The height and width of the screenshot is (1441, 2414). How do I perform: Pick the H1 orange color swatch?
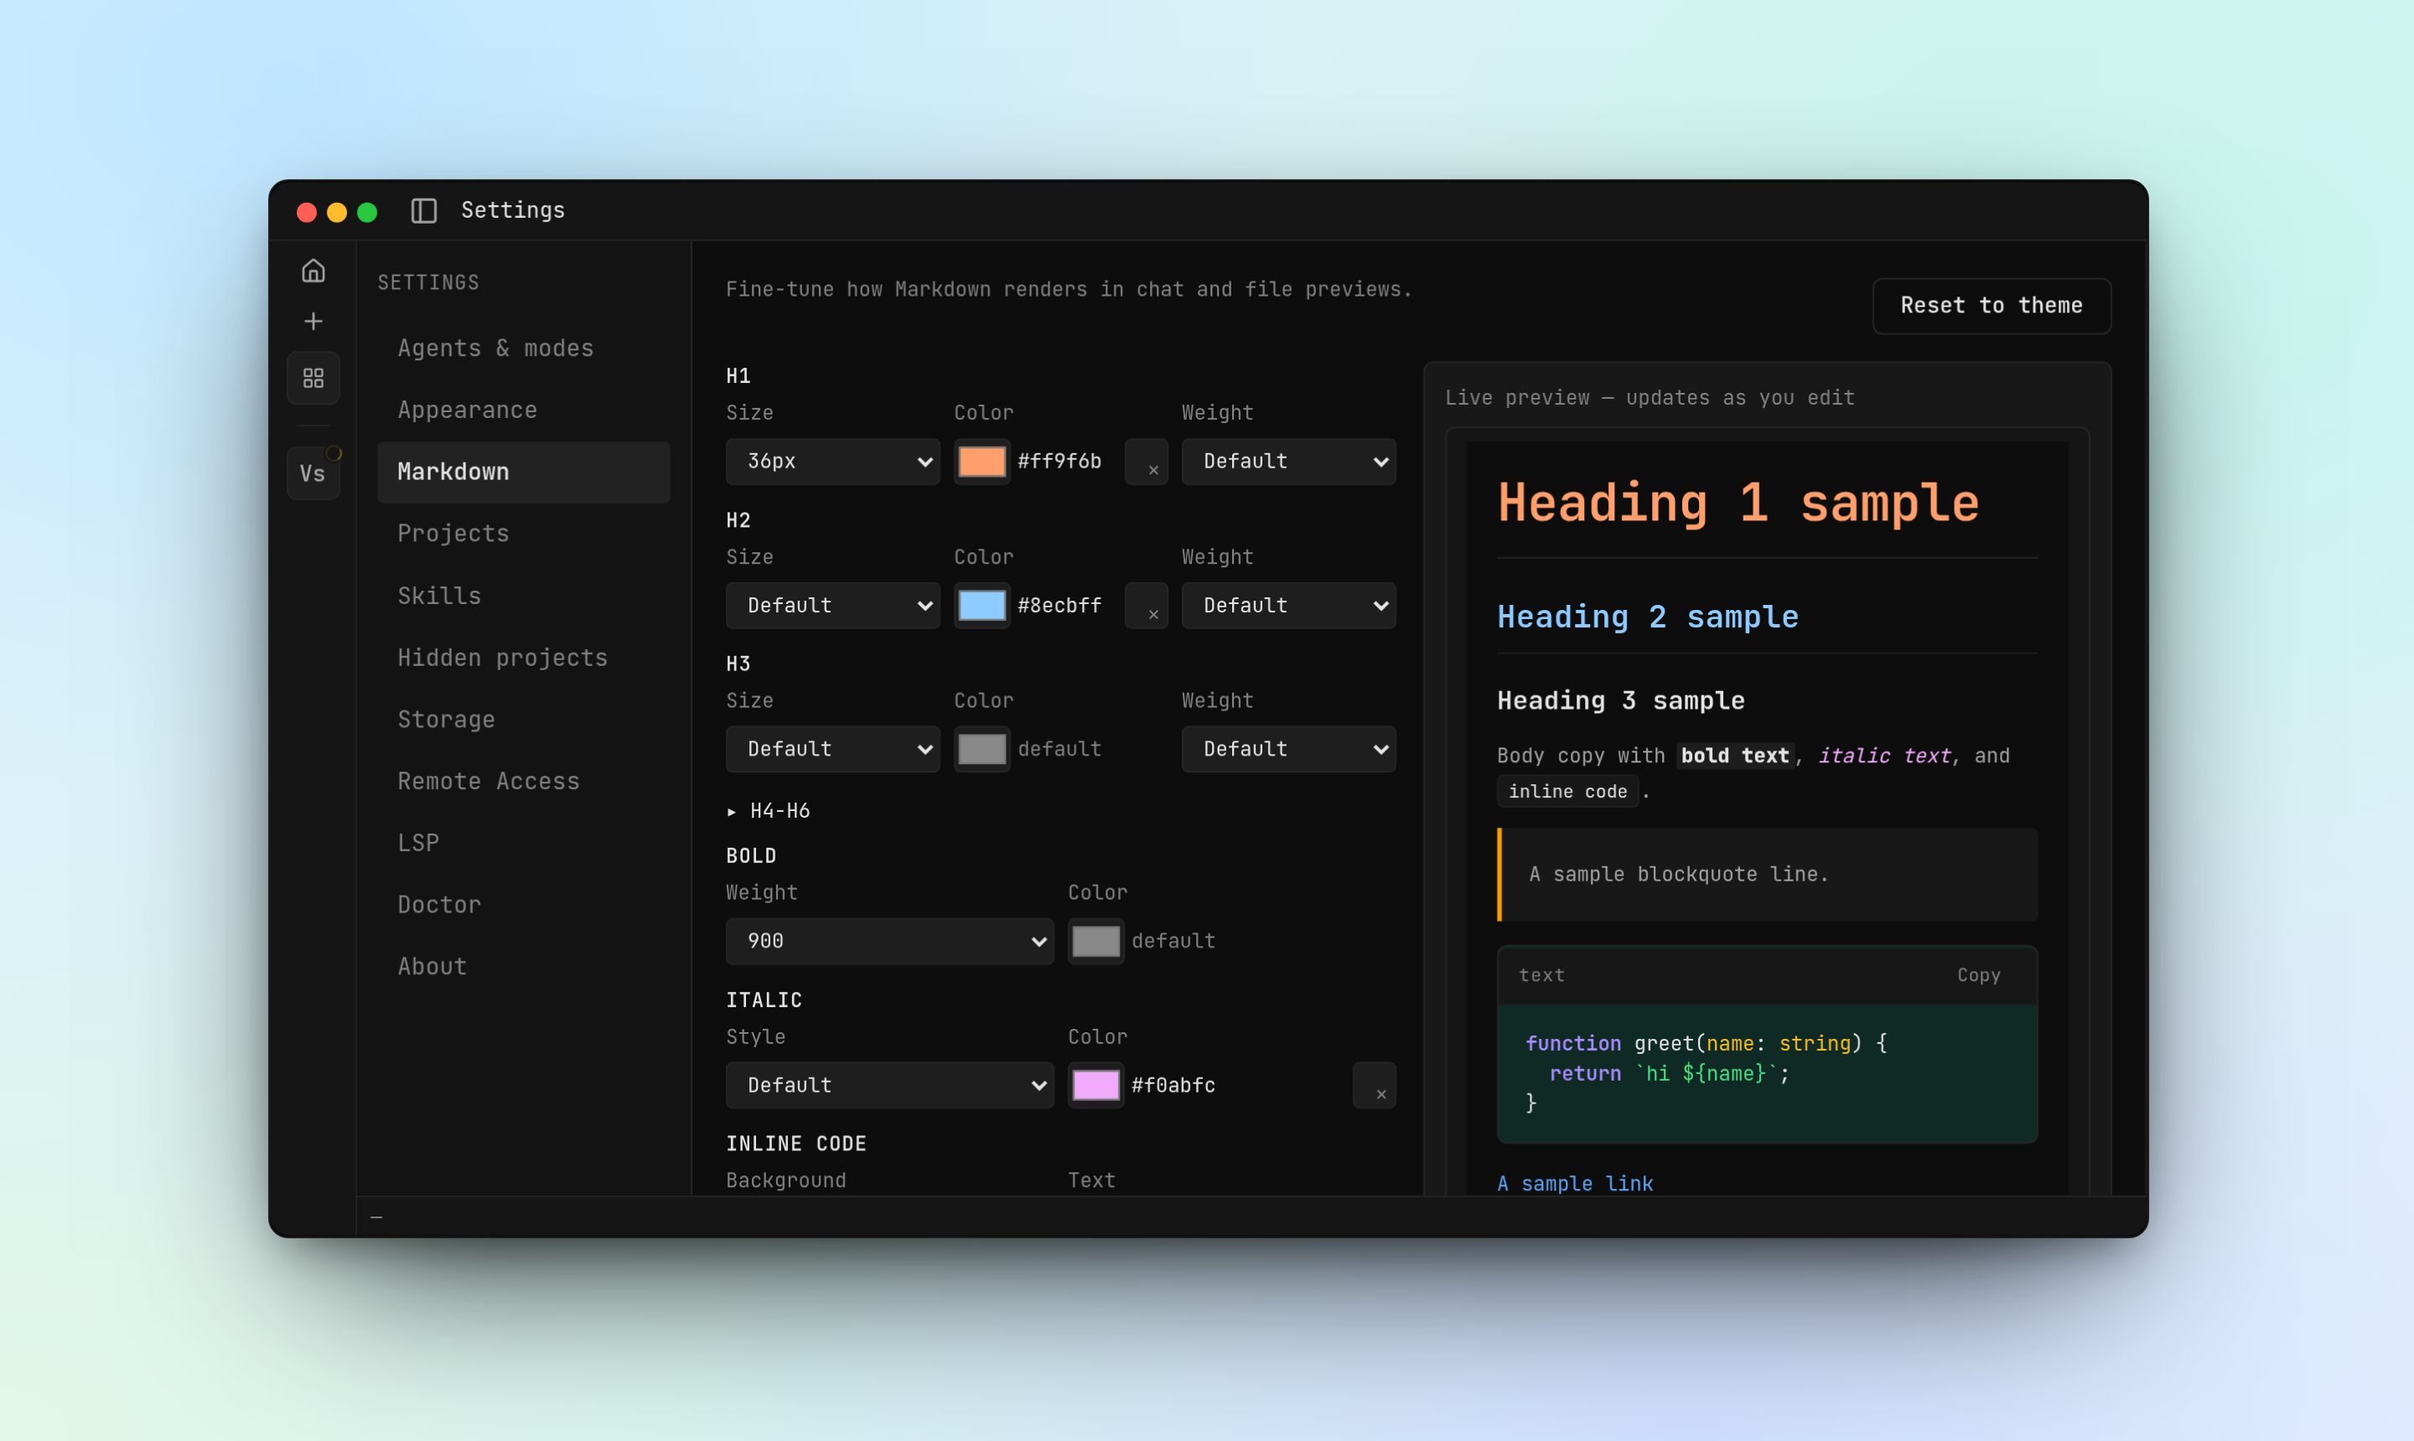pyautogui.click(x=982, y=462)
